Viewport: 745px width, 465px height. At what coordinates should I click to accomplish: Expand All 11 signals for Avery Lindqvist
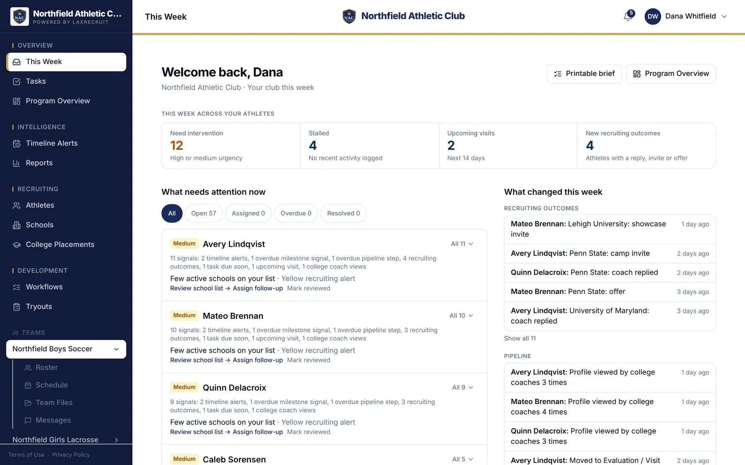click(462, 244)
